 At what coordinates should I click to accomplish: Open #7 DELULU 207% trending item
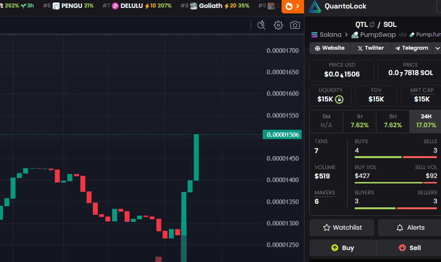[x=137, y=6]
